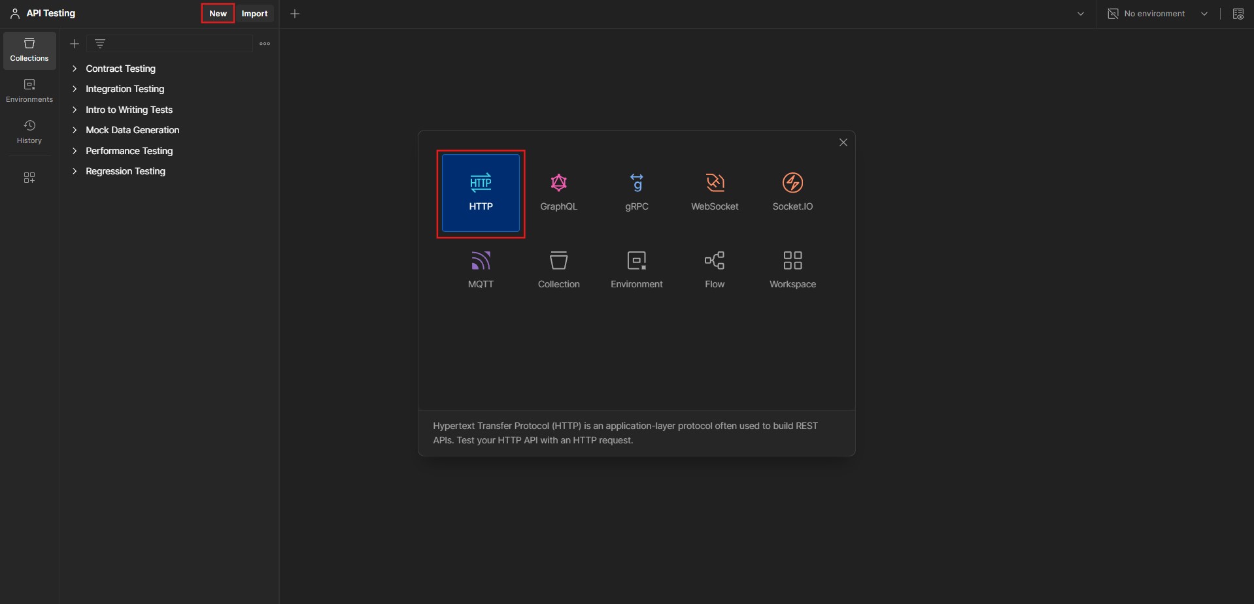Expand the Mock Data Generation collection
Viewport: 1254px width, 604px height.
(x=75, y=130)
